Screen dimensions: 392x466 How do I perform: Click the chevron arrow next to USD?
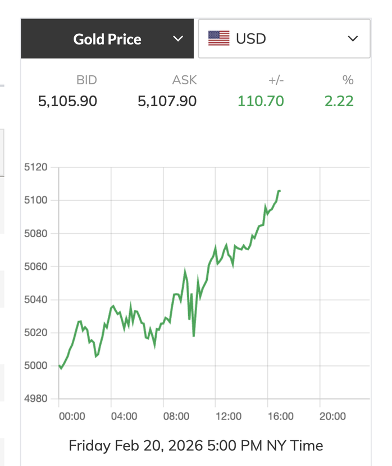click(353, 39)
